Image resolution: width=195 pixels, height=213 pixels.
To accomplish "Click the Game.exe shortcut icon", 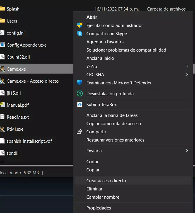I will [2, 81].
